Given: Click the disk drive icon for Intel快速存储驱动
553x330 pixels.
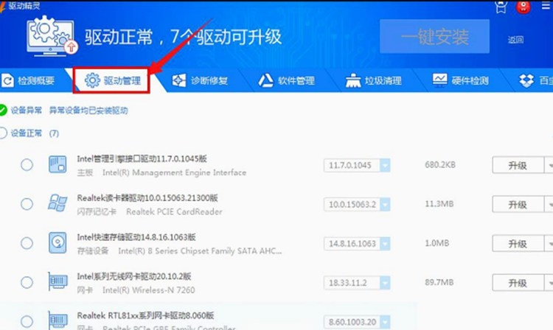Looking at the screenshot, I should (58, 242).
